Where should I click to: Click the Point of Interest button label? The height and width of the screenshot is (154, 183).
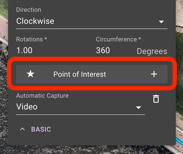pos(80,74)
